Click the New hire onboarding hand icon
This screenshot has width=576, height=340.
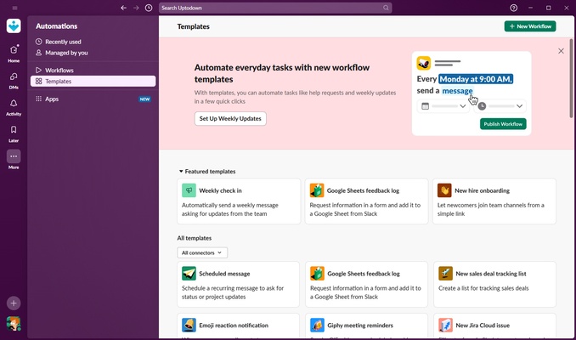[x=444, y=190]
